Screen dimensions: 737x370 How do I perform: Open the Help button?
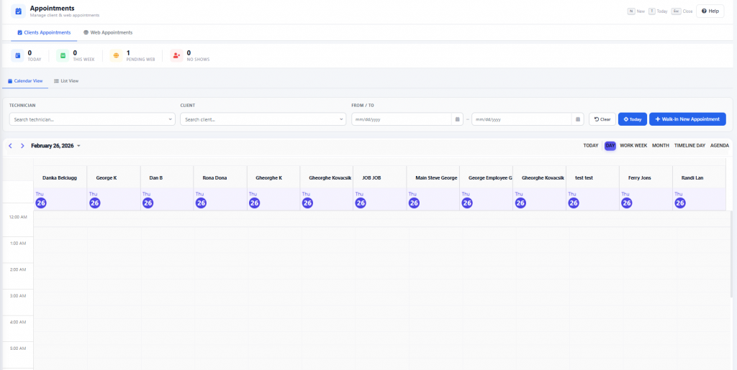(x=710, y=11)
